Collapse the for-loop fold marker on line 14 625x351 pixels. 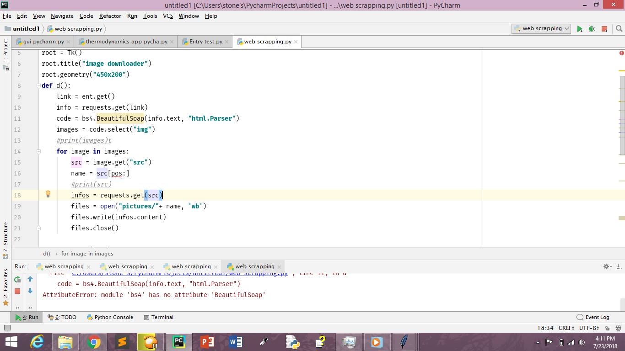tap(38, 151)
